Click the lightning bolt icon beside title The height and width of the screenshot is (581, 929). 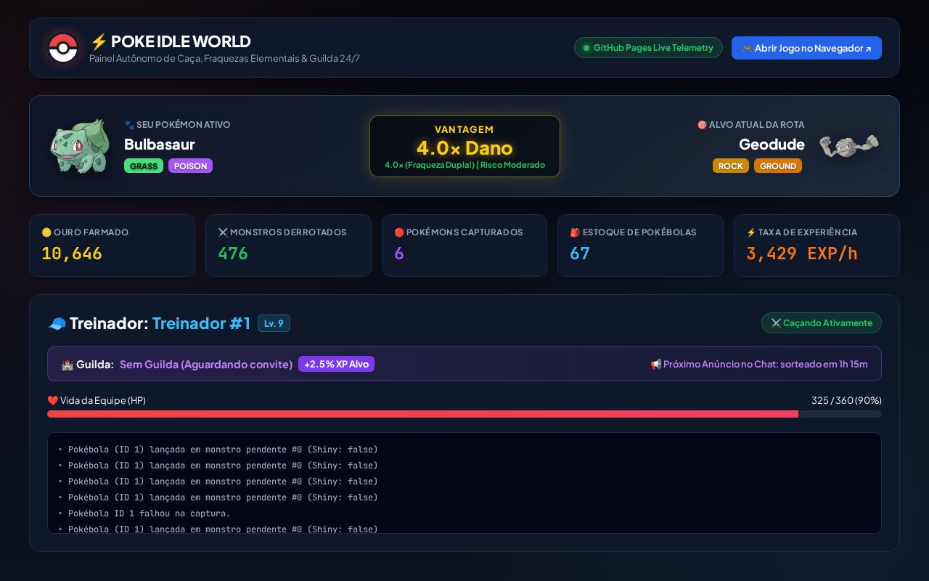pos(99,41)
